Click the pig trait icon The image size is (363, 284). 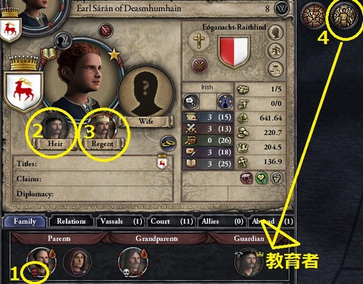tap(247, 178)
